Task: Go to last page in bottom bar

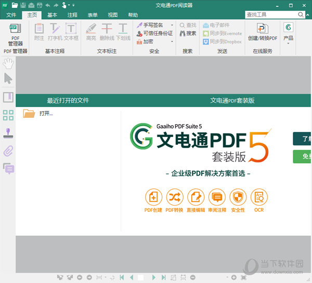Action: 164,277
